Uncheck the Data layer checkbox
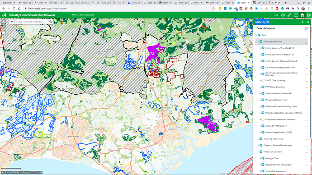This screenshot has width=312, height=175. 259,35
